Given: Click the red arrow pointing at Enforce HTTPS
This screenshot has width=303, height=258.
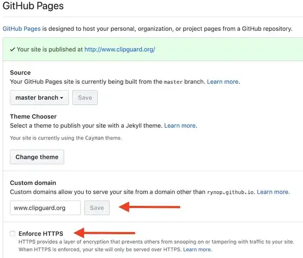Looking at the screenshot, I should [x=104, y=233].
